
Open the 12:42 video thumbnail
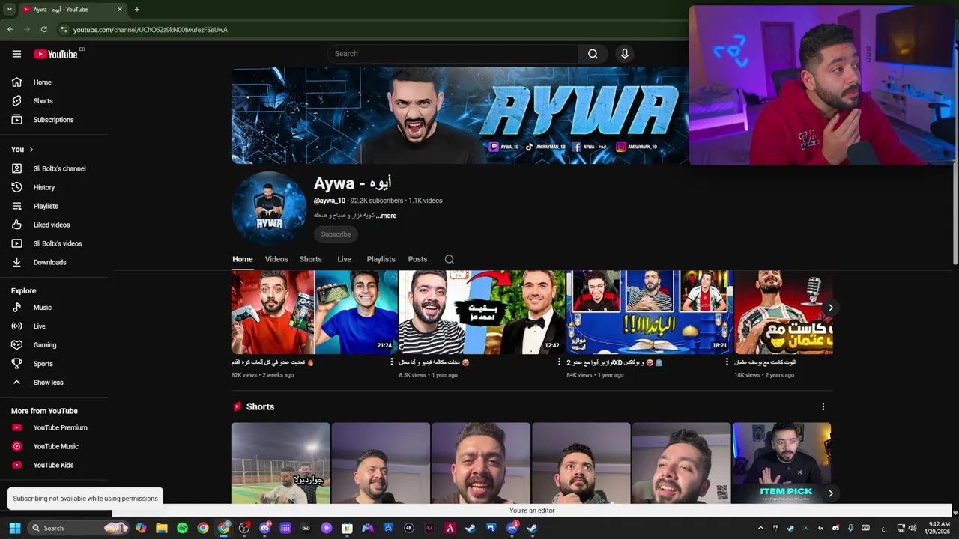(482, 312)
